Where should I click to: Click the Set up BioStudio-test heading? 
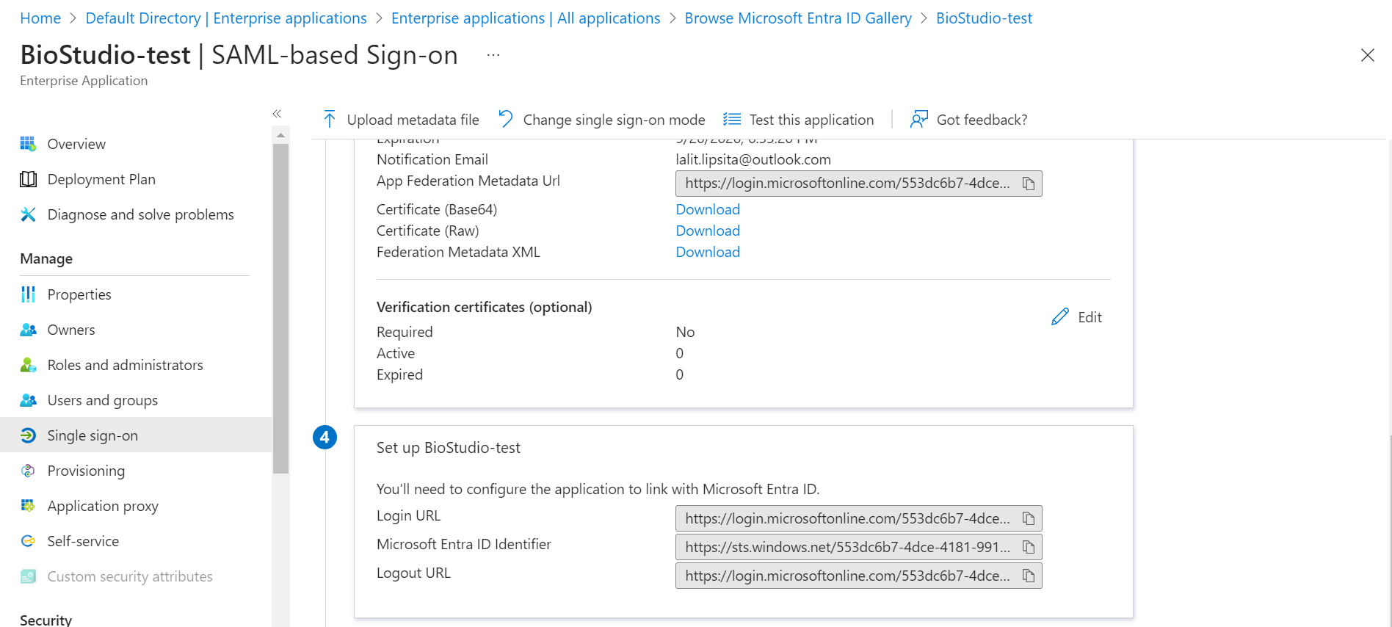point(449,448)
